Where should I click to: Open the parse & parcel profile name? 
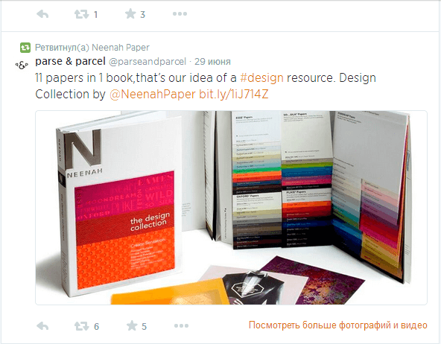coord(70,61)
